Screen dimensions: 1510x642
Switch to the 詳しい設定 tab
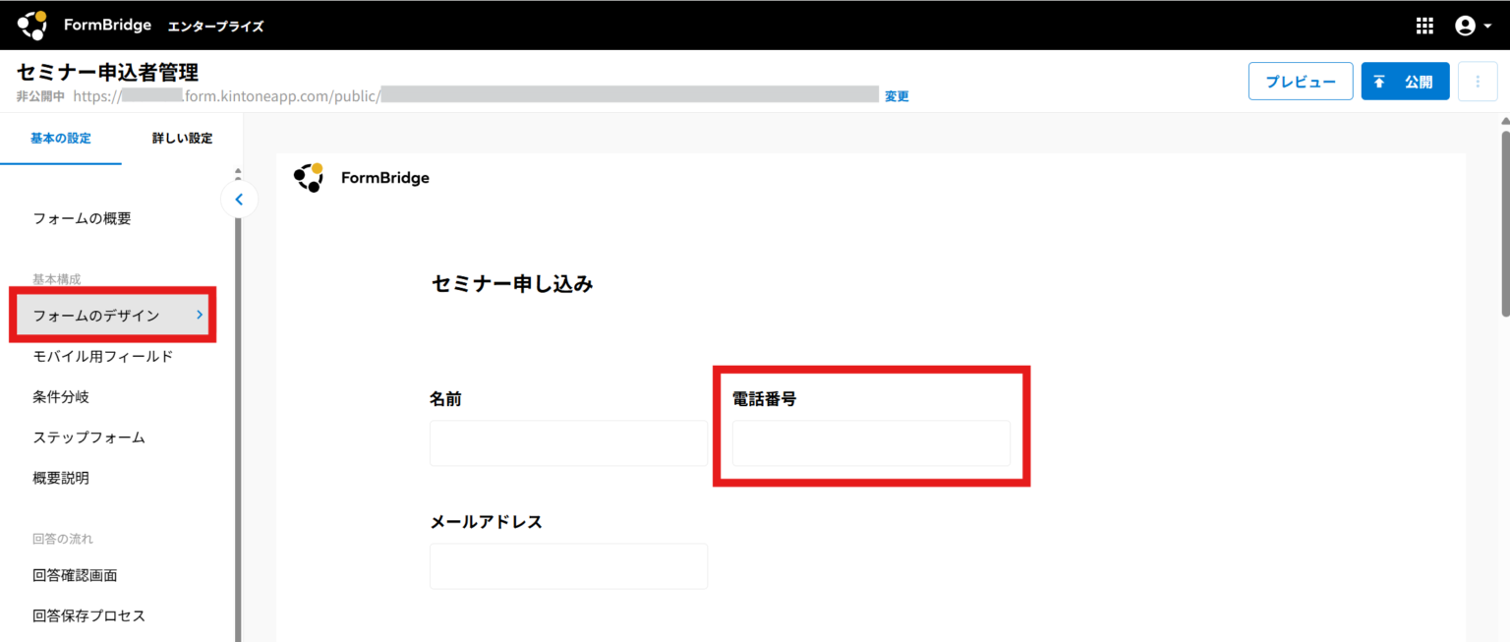click(182, 139)
